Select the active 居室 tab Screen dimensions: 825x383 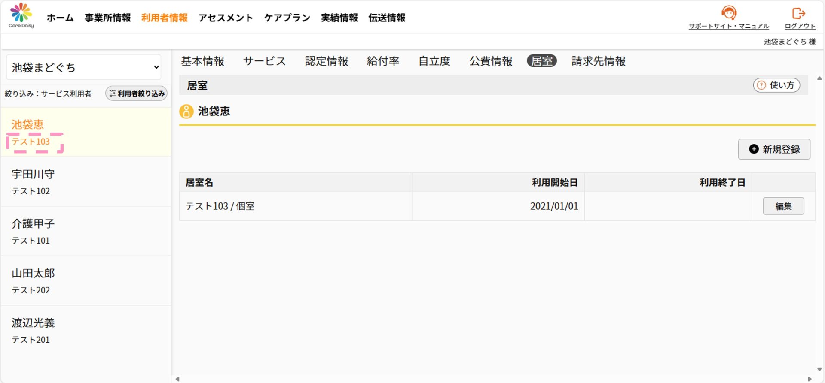tap(542, 61)
